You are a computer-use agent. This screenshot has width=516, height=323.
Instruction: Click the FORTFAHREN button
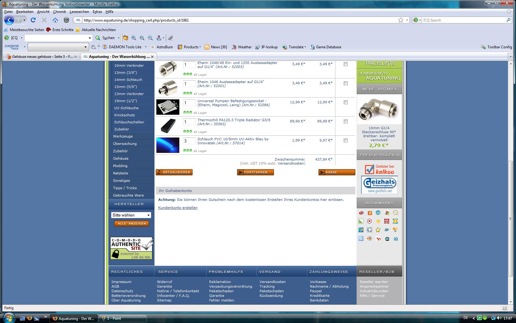(x=256, y=172)
